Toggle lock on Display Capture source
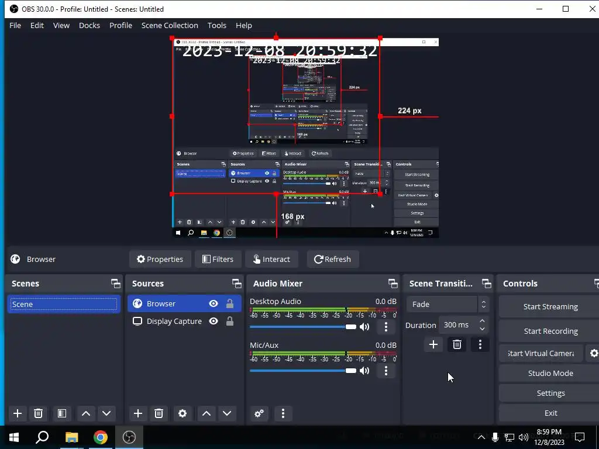Screen dimensions: 599x449 tap(229, 322)
